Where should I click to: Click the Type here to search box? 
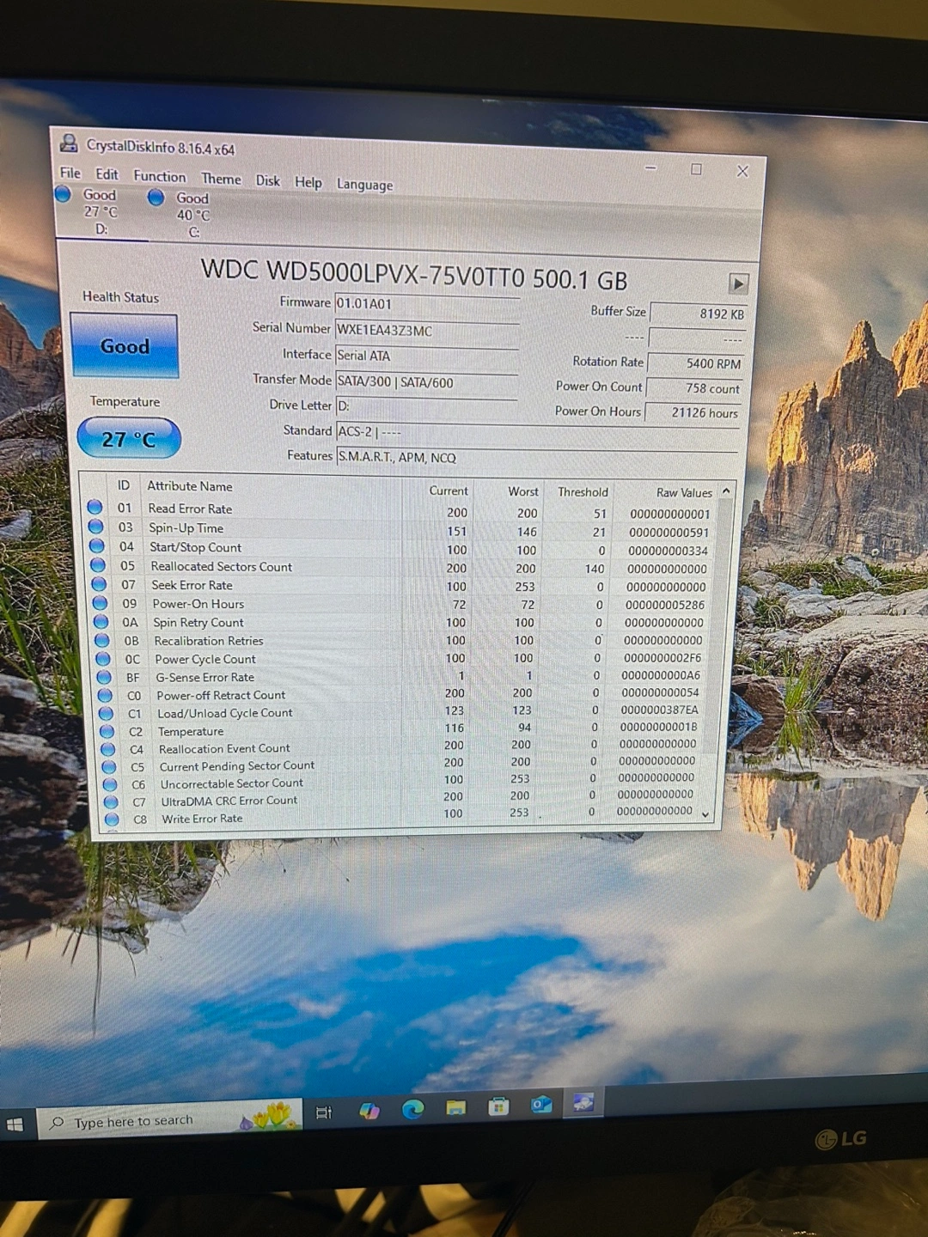point(170,1120)
